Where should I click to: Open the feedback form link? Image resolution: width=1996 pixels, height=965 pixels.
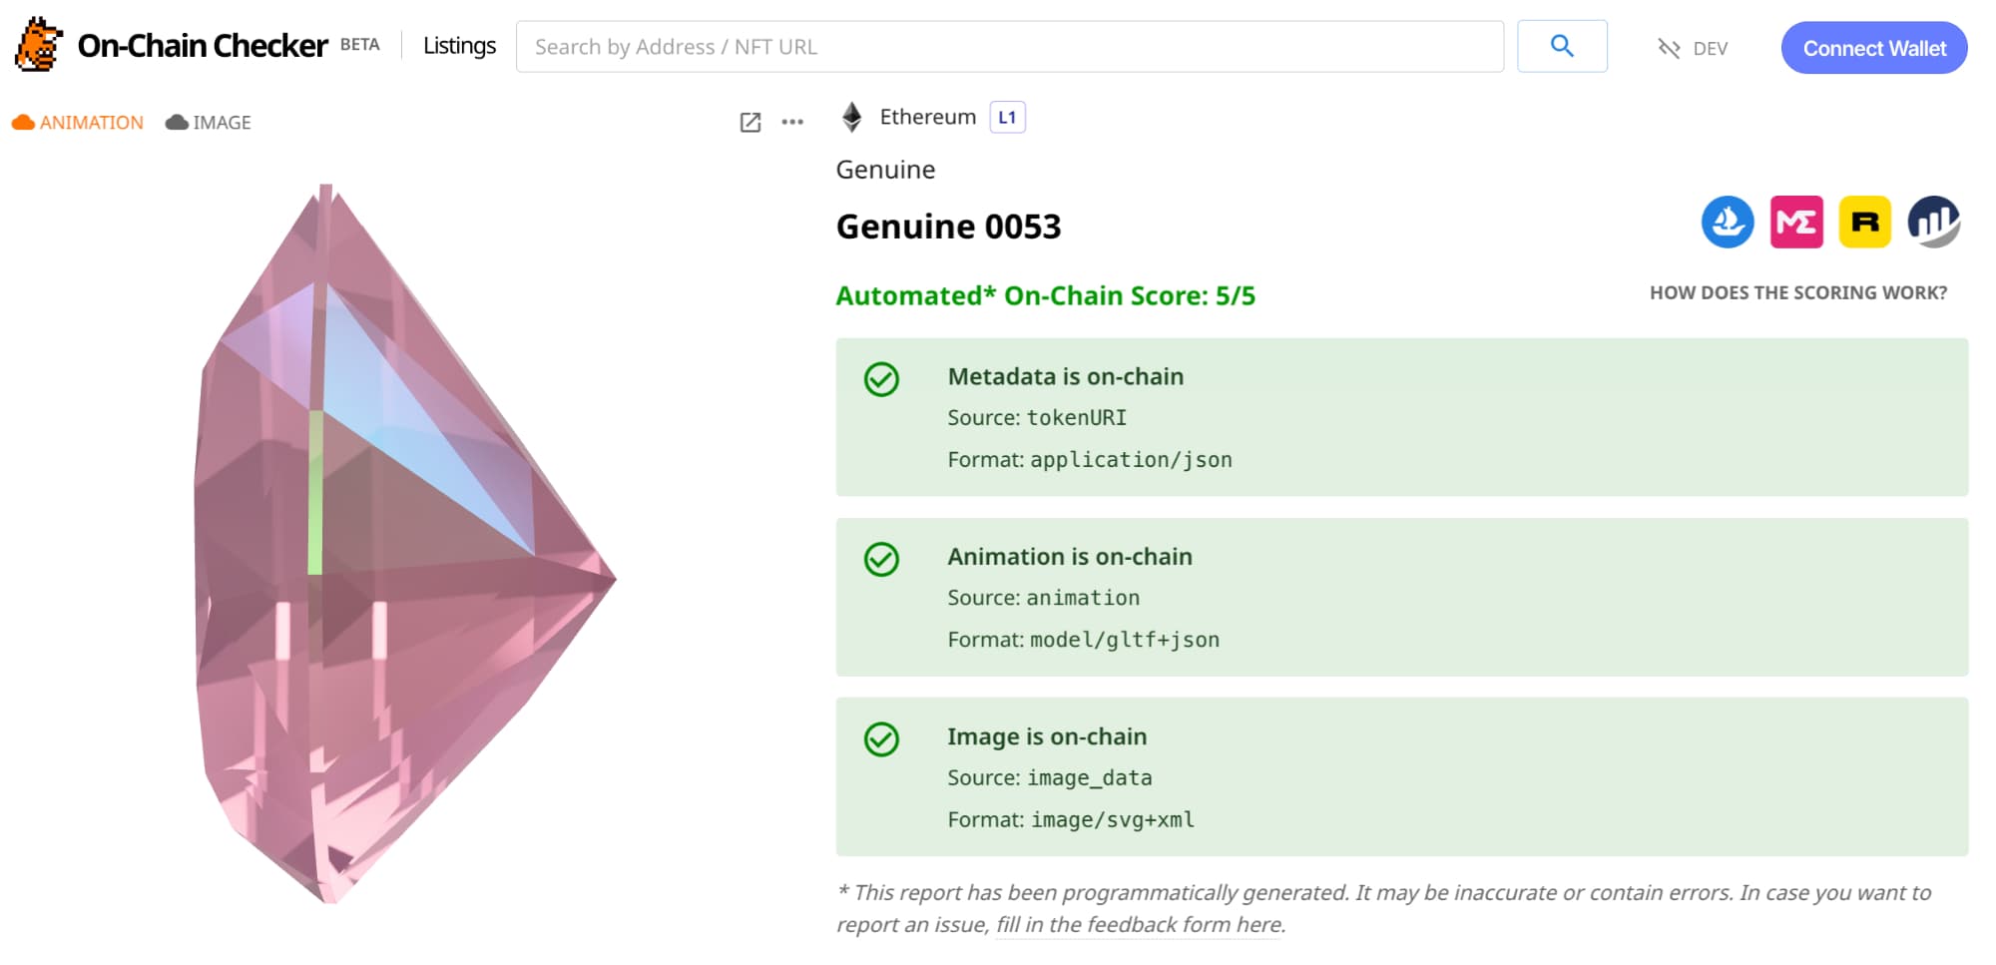click(1139, 925)
